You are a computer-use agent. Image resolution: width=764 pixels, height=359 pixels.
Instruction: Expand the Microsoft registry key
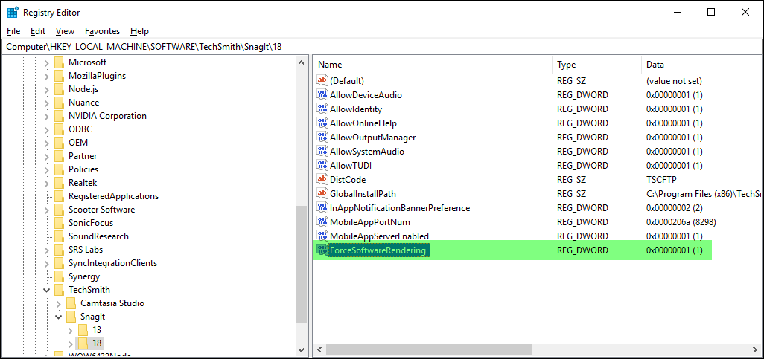(47, 62)
